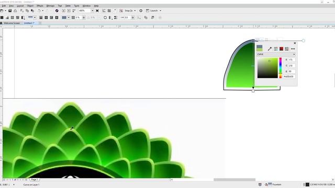Select the Bitmap pattern fill icon
Screen dimensions: 335x188
tap(17, 17)
